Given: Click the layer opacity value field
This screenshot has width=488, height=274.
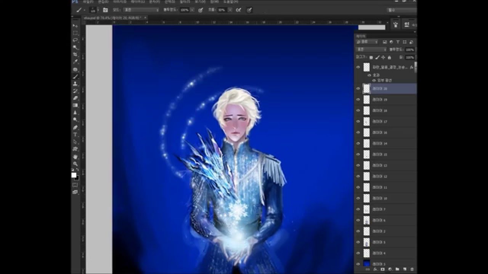Looking at the screenshot, I should click(410, 49).
